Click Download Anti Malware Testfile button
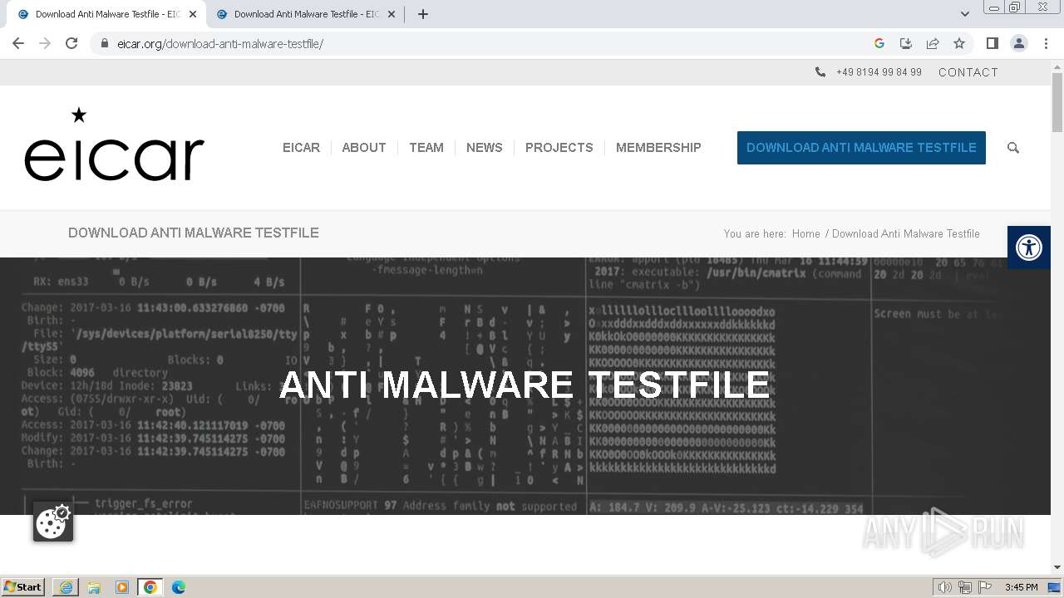Screen dimensions: 1064x598 tap(861, 148)
